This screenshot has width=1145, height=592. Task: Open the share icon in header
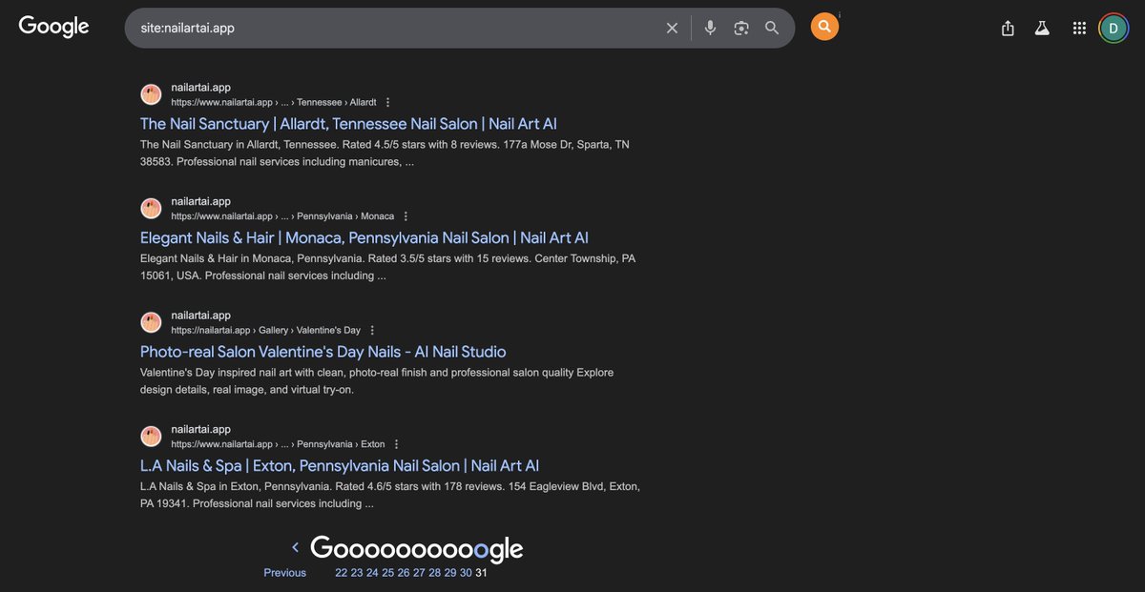1008,29
